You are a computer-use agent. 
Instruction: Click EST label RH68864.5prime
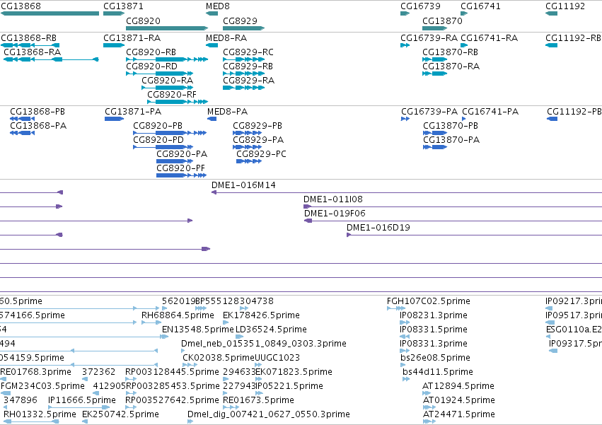click(178, 315)
